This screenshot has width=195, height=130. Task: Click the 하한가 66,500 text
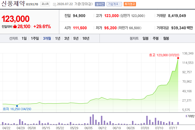[x=129, y=28]
